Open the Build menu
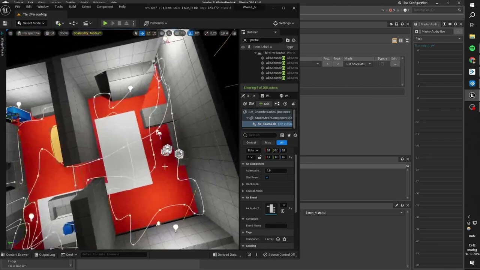The width and height of the screenshot is (480, 270). click(72, 7)
